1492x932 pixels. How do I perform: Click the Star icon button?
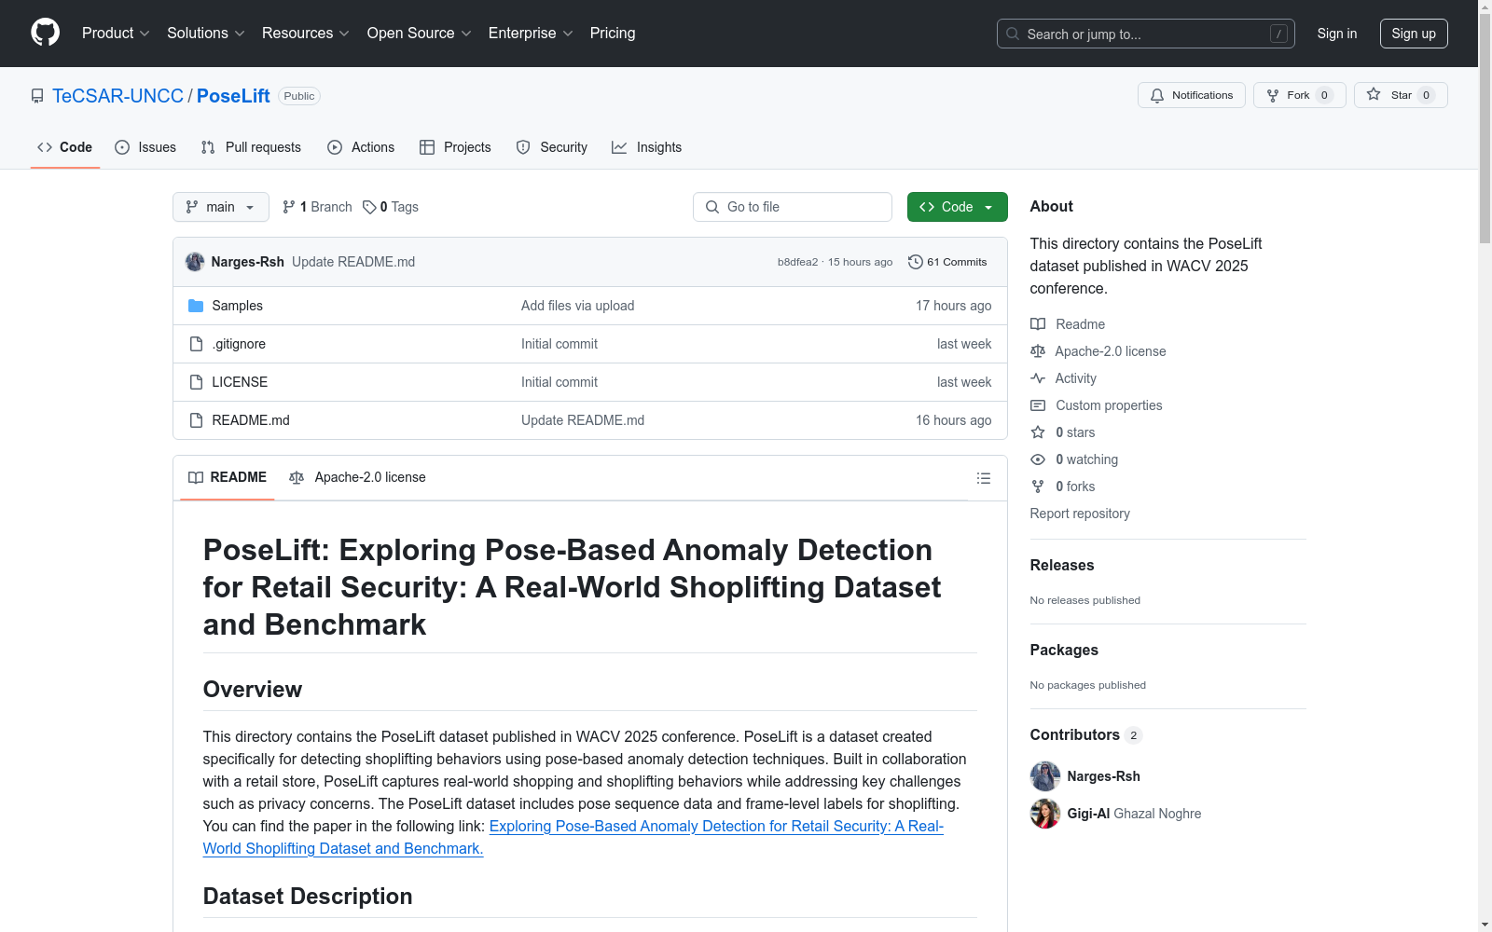1374,95
